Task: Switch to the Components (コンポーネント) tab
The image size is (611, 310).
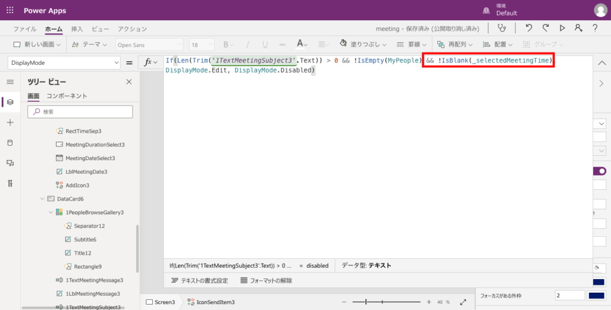Action: pos(67,96)
